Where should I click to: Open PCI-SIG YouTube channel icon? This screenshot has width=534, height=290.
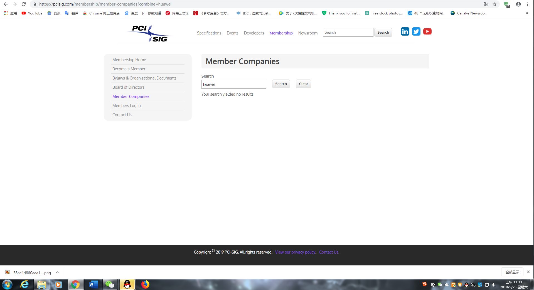click(x=427, y=31)
